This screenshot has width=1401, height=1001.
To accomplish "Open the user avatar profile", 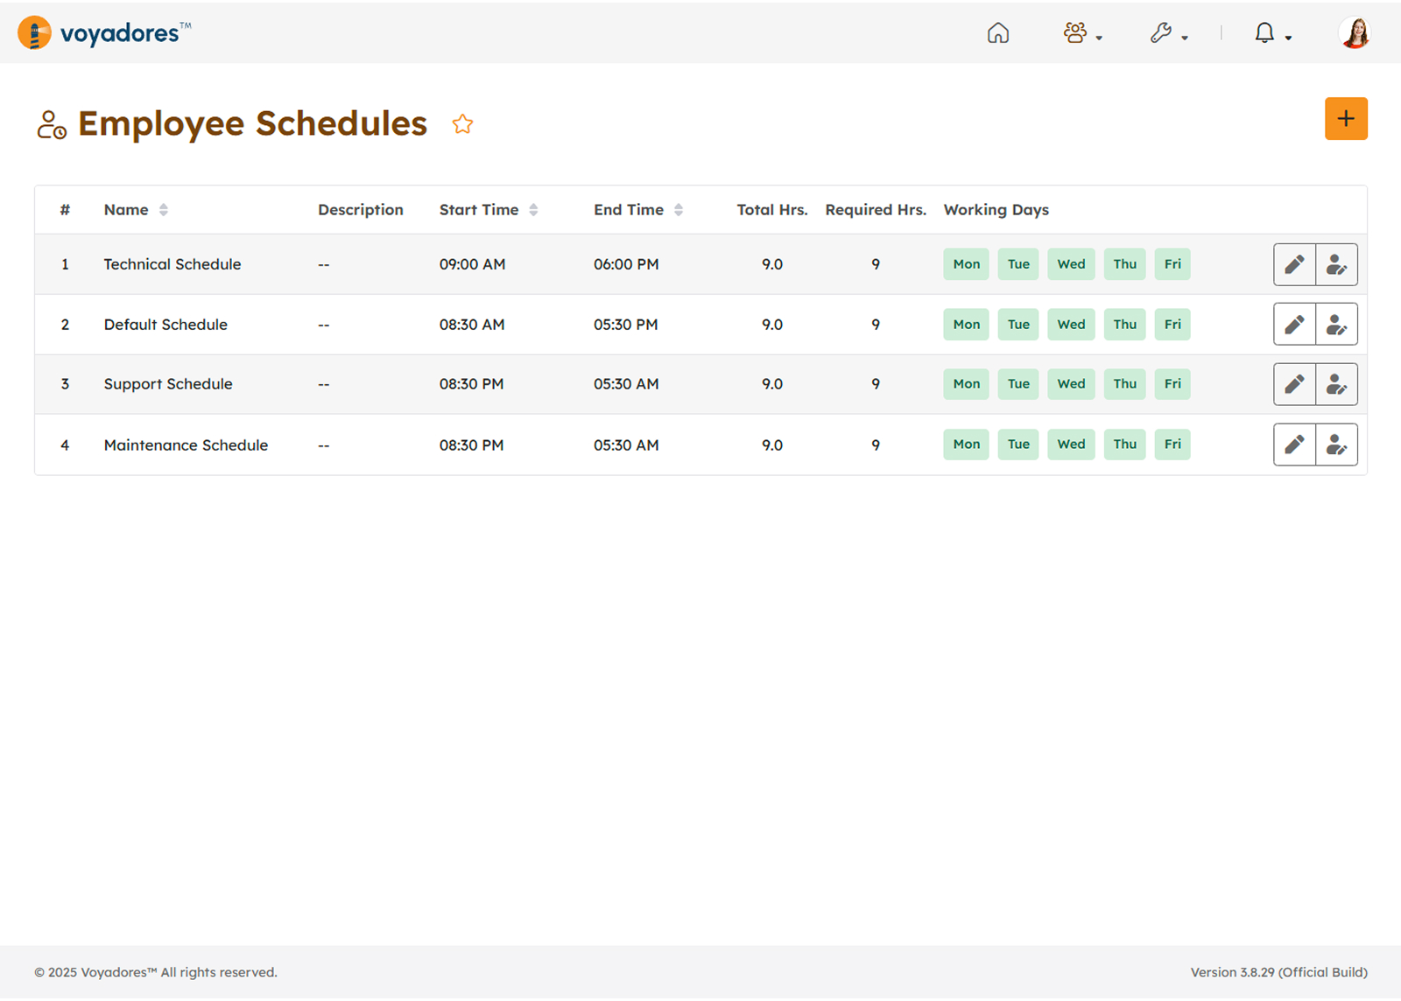I will coord(1355,33).
